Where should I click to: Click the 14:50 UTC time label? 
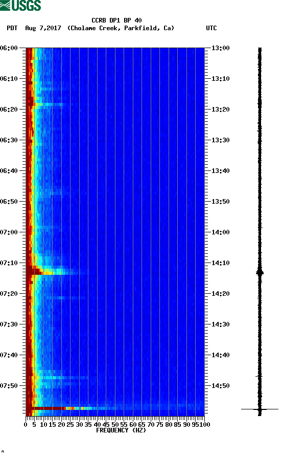click(220, 385)
